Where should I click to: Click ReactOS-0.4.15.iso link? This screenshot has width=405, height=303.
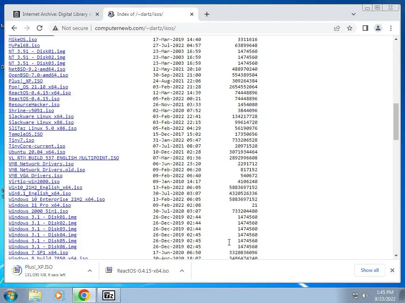pyautogui.click(x=34, y=99)
